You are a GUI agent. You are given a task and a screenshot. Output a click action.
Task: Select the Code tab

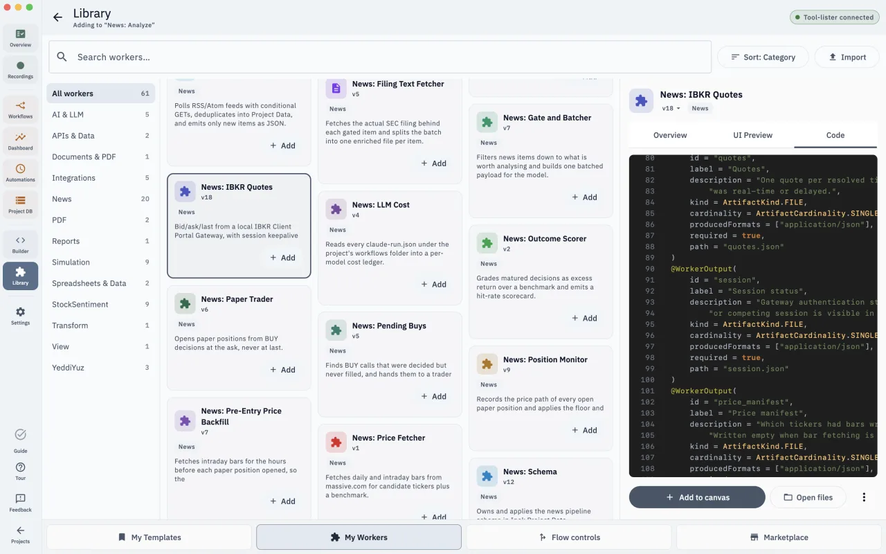[x=835, y=135]
